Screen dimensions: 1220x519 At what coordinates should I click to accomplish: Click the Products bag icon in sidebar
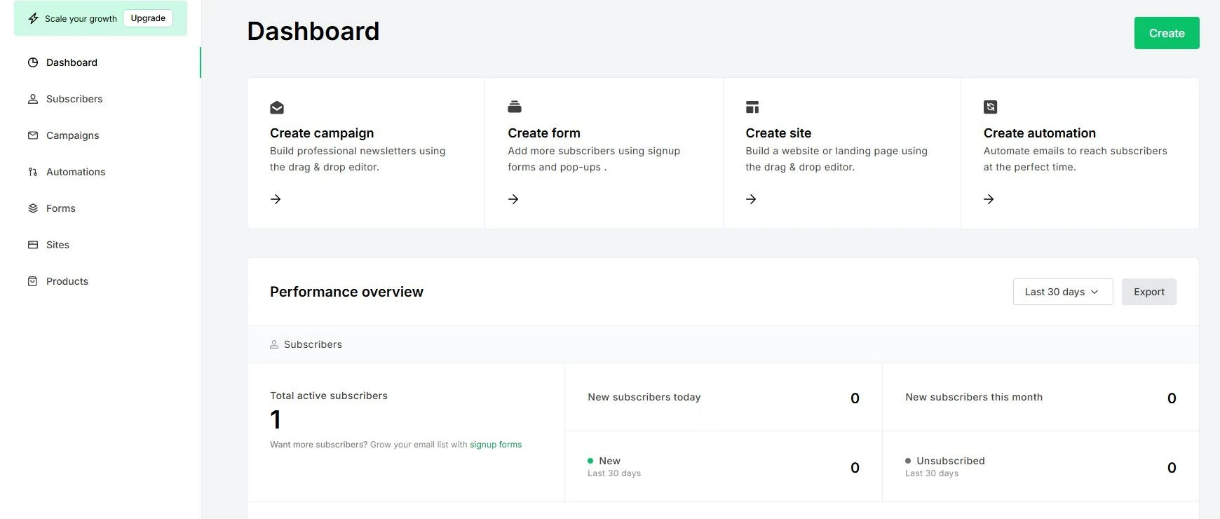point(33,281)
